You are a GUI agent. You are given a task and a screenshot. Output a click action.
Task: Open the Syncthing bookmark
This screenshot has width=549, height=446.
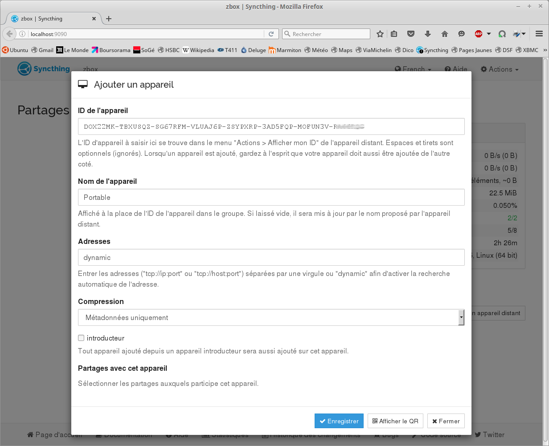pyautogui.click(x=432, y=50)
